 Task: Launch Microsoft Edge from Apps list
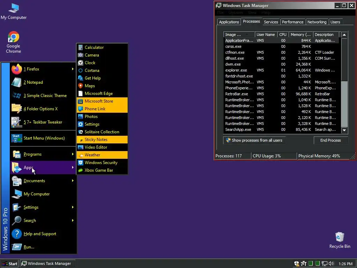click(102, 94)
